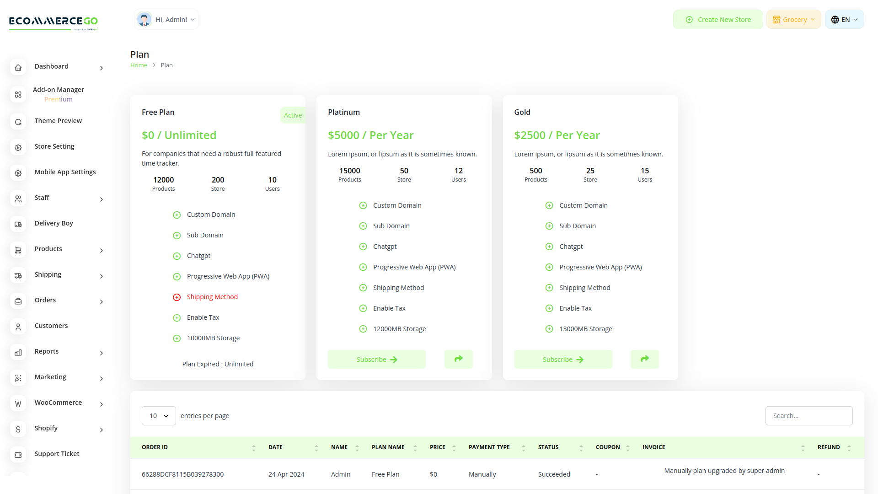Click the WooCommerce W icon
The height and width of the screenshot is (494, 878).
click(18, 404)
